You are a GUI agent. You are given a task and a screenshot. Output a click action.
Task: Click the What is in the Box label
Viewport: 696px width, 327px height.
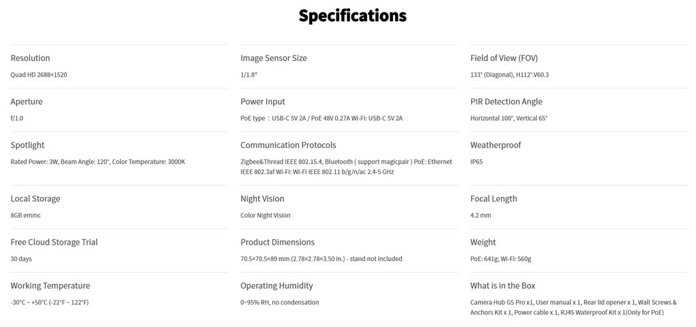click(x=502, y=286)
